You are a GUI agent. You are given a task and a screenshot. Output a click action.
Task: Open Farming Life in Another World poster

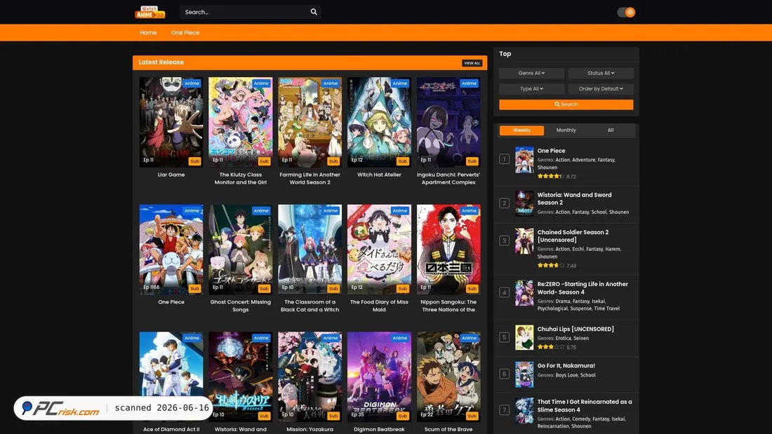tap(310, 122)
